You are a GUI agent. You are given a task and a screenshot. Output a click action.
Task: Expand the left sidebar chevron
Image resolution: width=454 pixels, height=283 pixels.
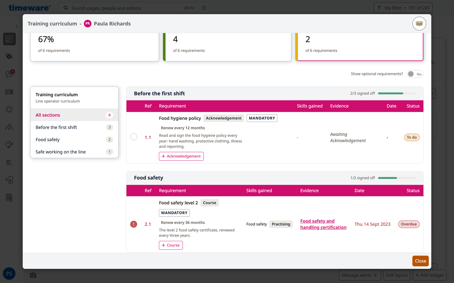(17, 26)
